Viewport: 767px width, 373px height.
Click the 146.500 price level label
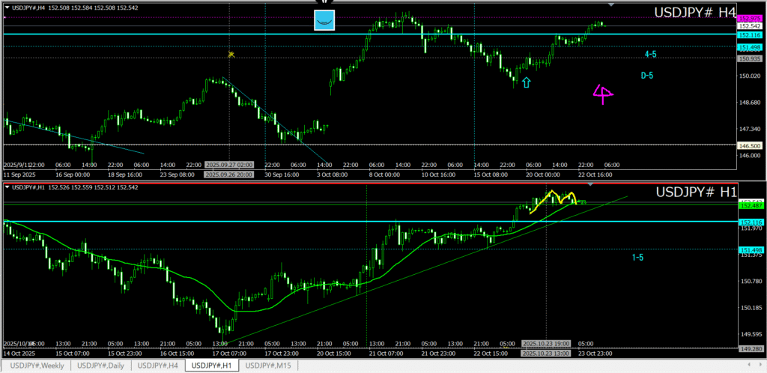point(750,146)
